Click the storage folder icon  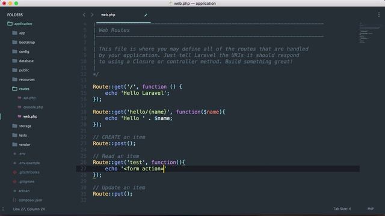pos(14,126)
